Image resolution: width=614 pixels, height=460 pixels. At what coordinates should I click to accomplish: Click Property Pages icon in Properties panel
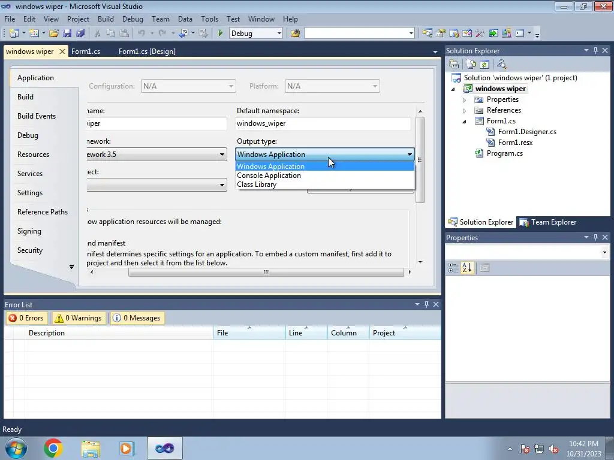(484, 268)
